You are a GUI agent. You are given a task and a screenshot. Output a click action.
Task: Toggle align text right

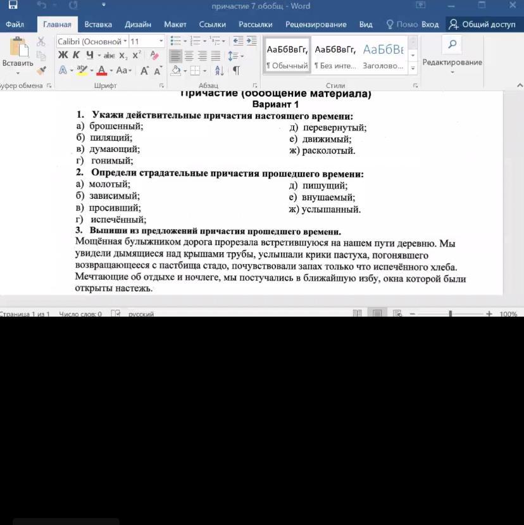point(203,56)
